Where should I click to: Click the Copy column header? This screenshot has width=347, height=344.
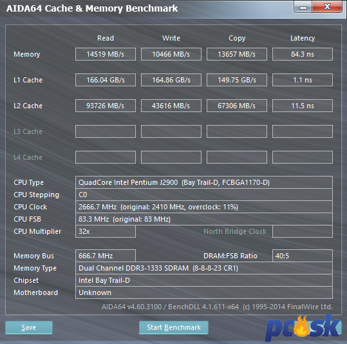point(237,38)
